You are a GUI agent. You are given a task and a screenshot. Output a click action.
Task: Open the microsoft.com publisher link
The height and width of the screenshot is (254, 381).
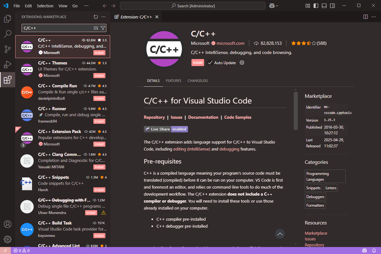tap(231, 43)
